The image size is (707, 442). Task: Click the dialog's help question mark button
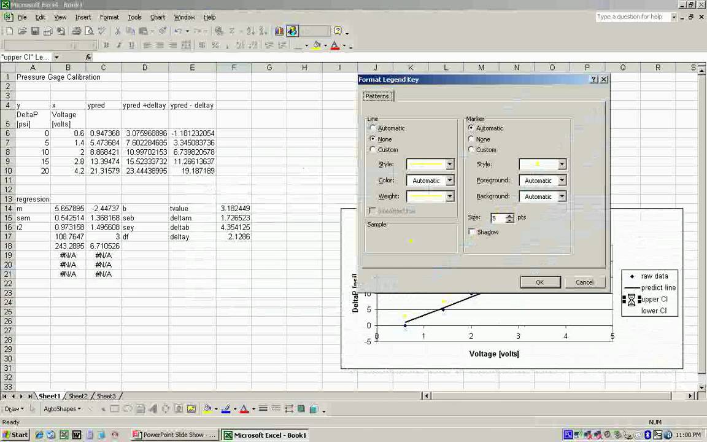(x=594, y=79)
